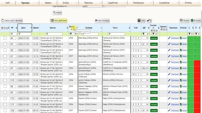
Task: Click Гости column filter field
Action: point(116,34)
